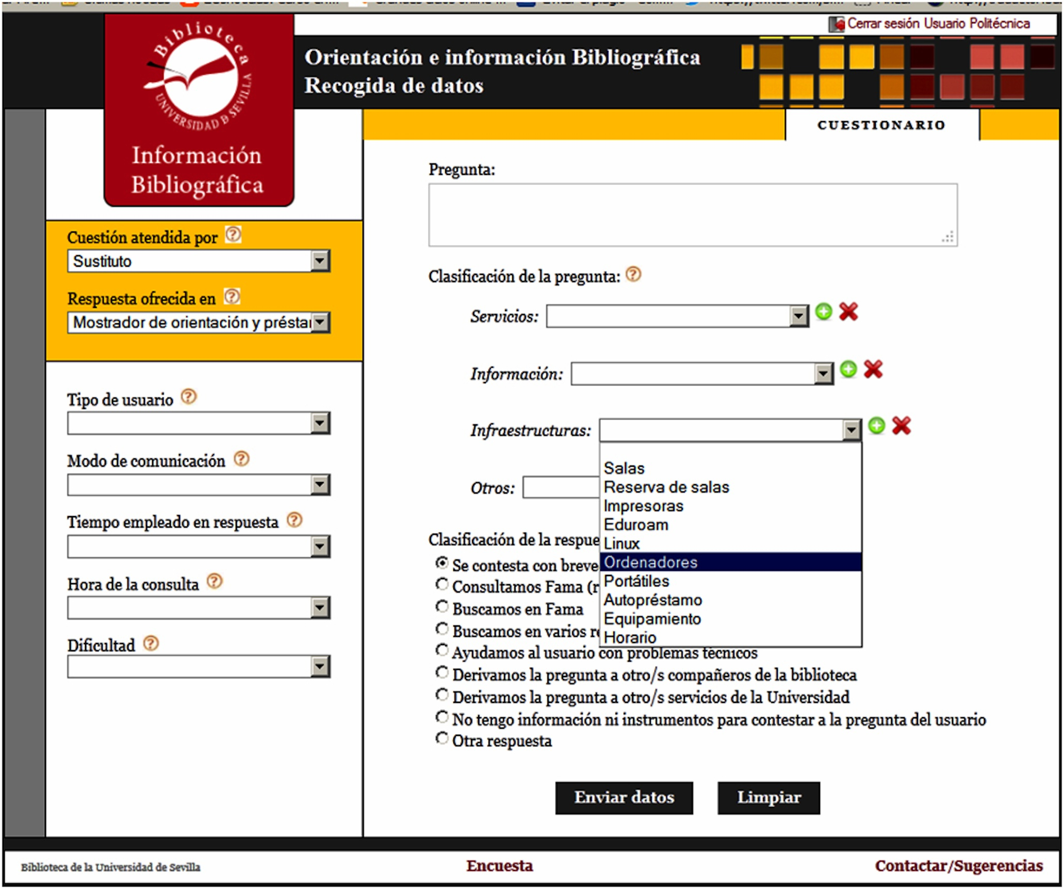
Task: Choose Eduroam in the dropdown list
Action: pyautogui.click(x=731, y=525)
